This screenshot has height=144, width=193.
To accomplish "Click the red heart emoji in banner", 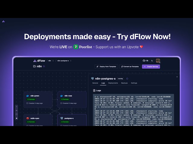I will coord(141,47).
